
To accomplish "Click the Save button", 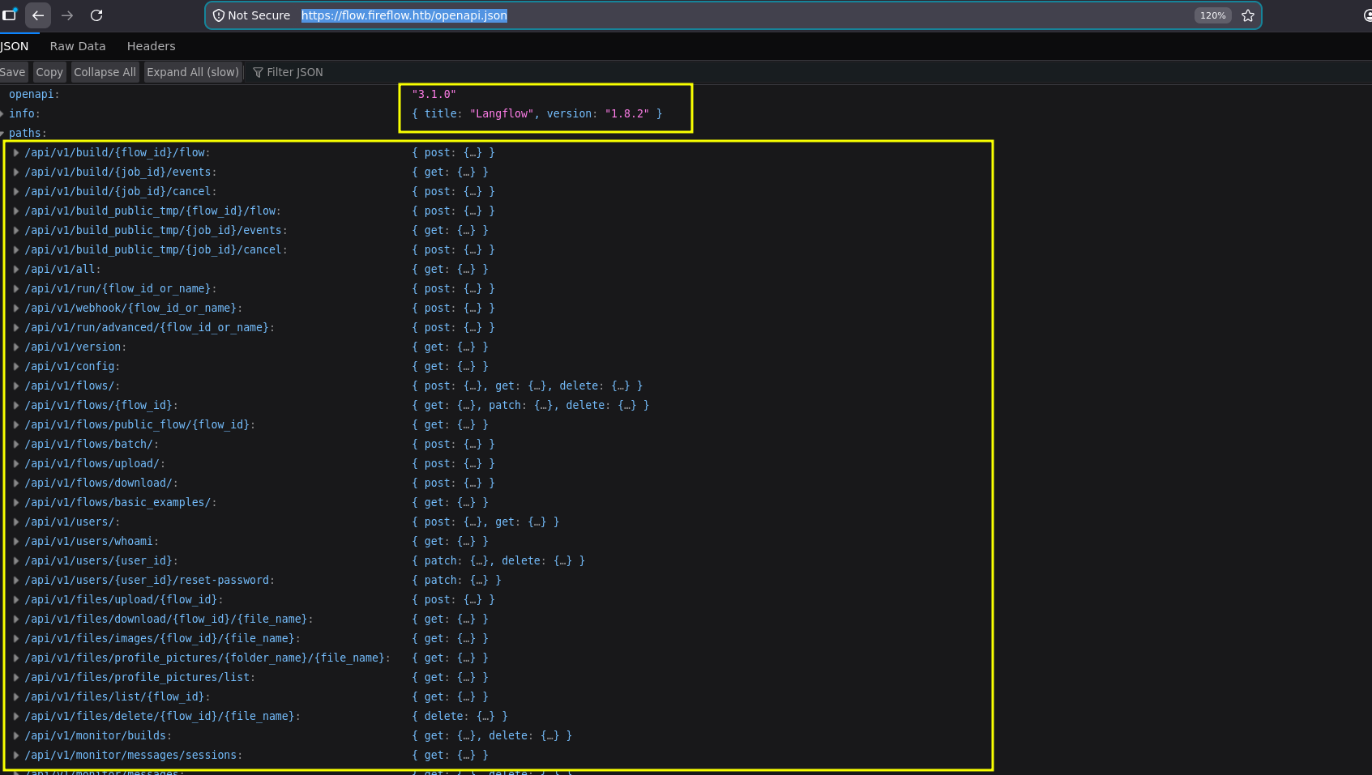I will tap(13, 72).
